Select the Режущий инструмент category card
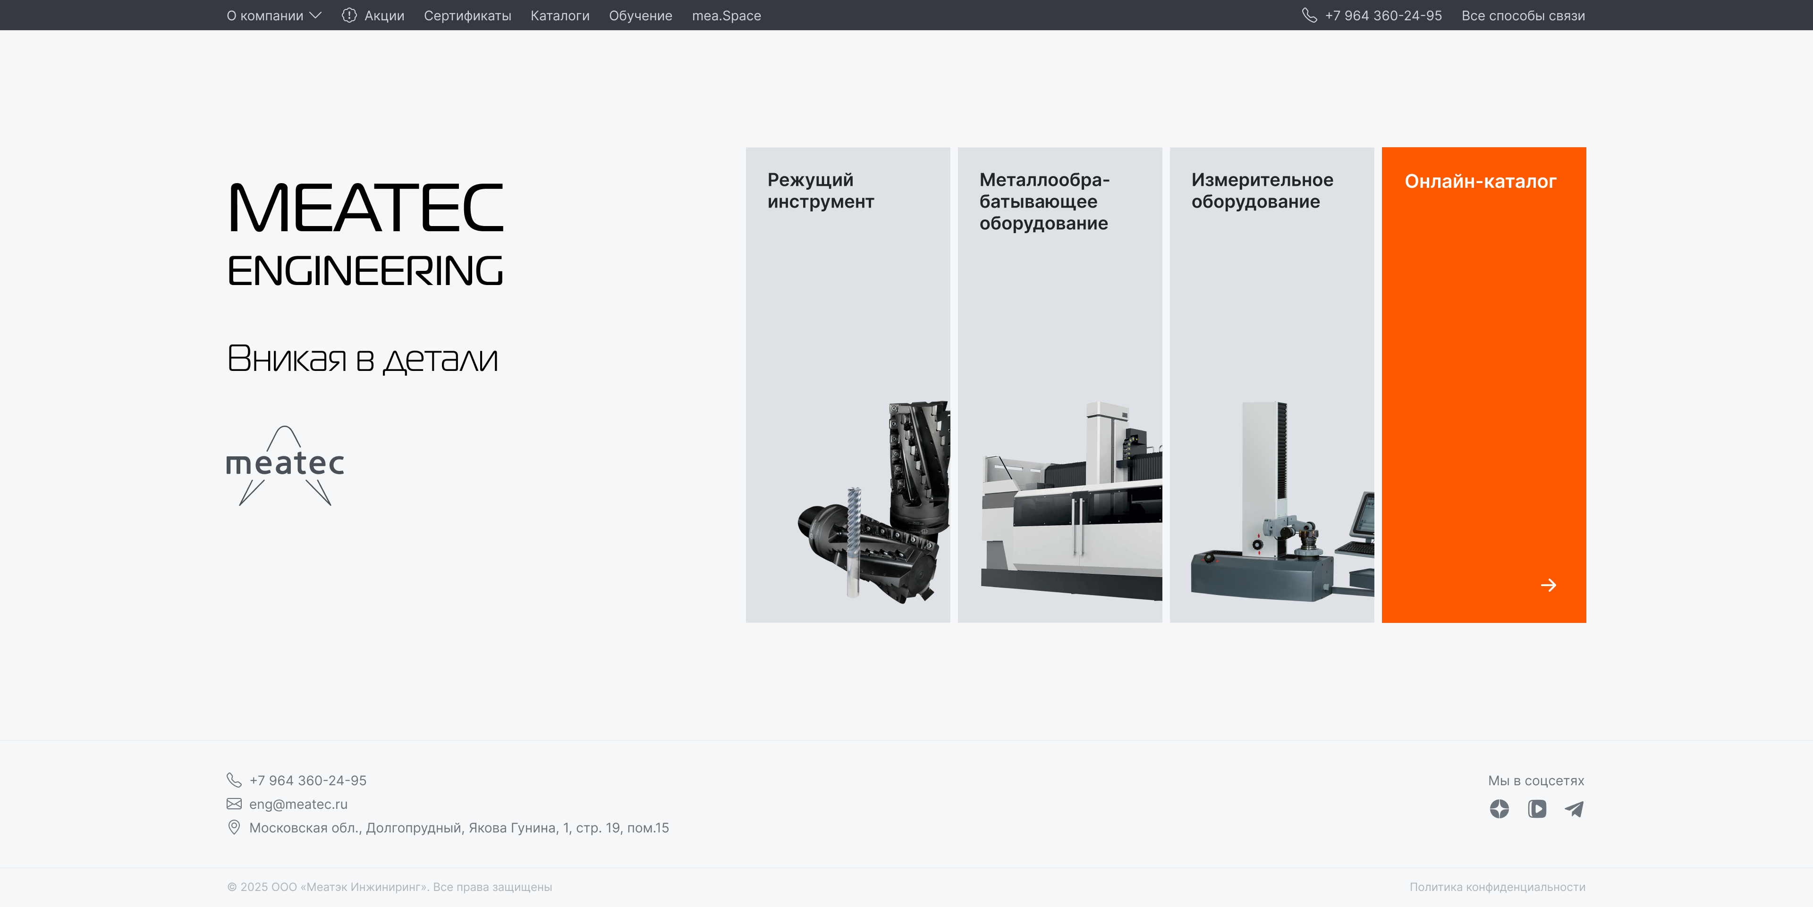 tap(847, 384)
